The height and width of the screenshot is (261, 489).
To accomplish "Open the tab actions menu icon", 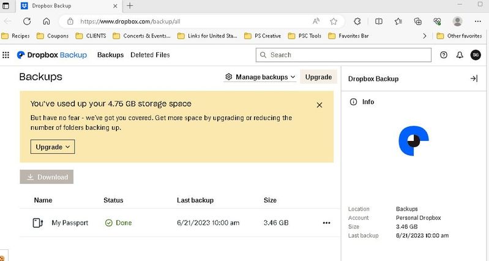I will (6, 6).
